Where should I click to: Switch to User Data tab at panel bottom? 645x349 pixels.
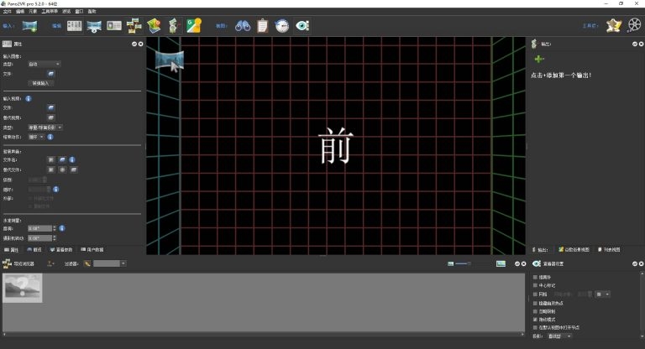point(92,249)
